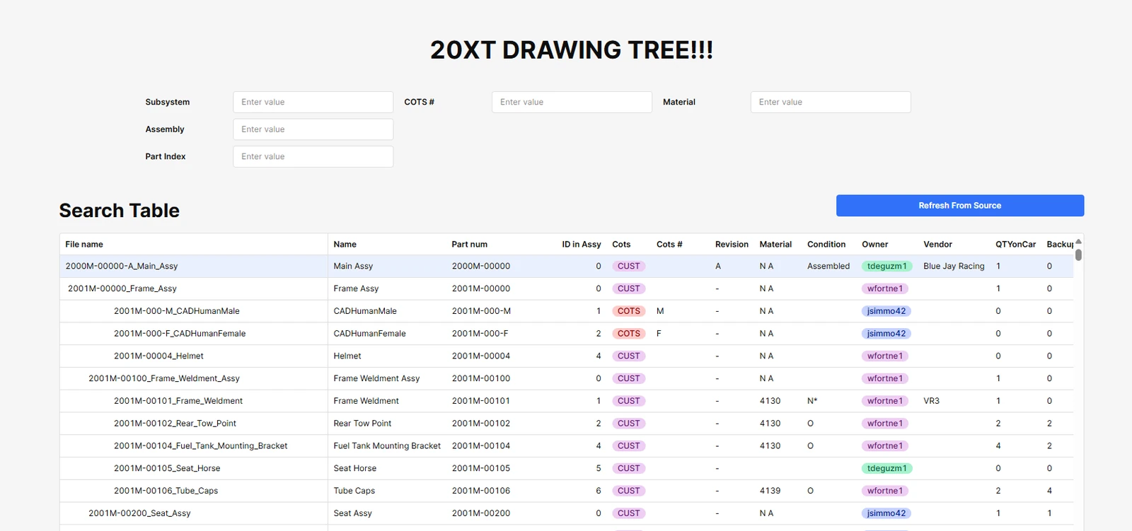
Task: Click the Part num column header
Action: coord(470,245)
